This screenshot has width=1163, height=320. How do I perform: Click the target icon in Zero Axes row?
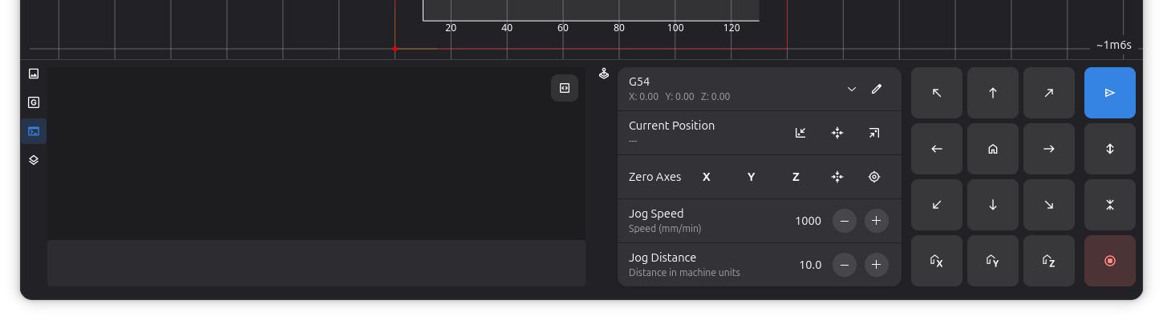pyautogui.click(x=874, y=177)
